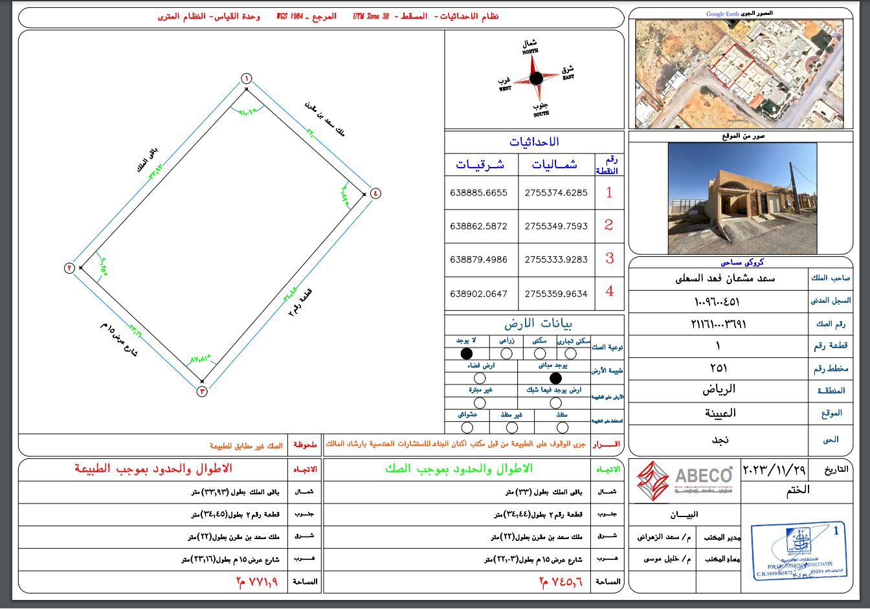Image resolution: width=870 pixels, height=609 pixels.
Task: Select the 'غير منفذ' plan radio button
Action: [x=512, y=427]
